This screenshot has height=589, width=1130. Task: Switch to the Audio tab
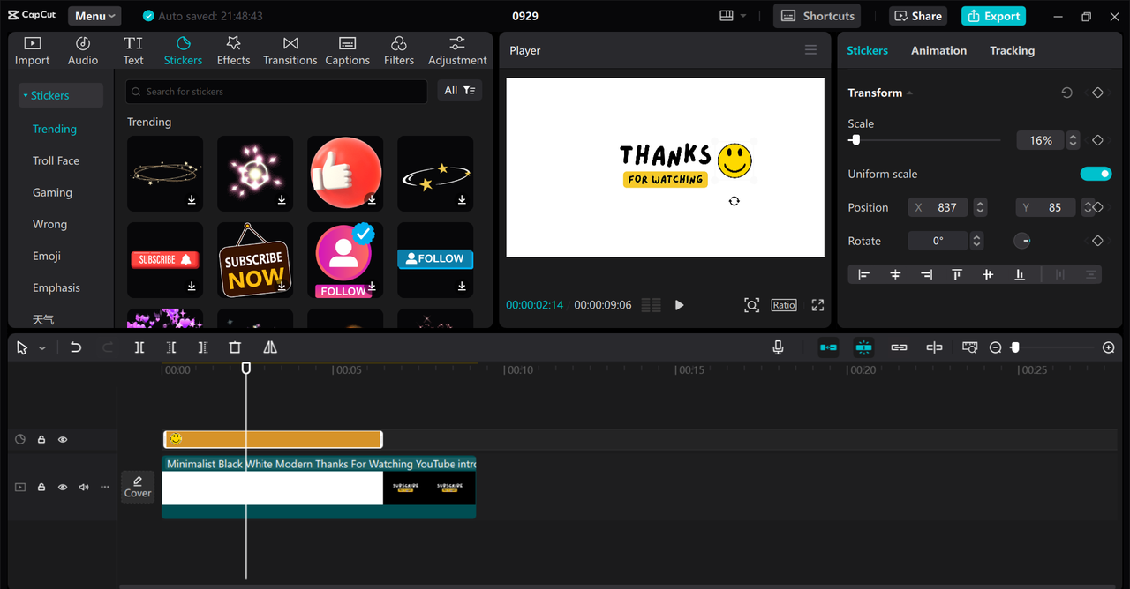coord(83,51)
